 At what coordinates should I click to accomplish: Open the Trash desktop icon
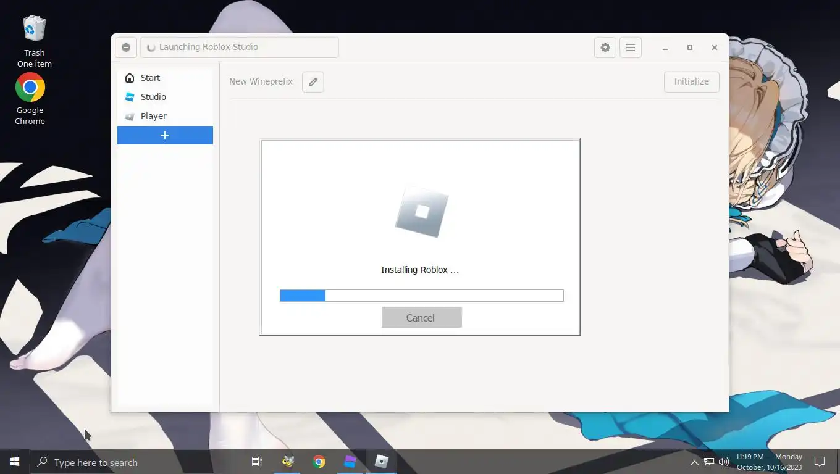click(35, 41)
